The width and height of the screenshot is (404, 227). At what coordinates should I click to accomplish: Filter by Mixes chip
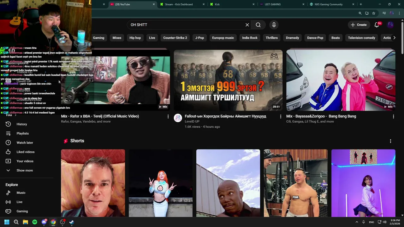click(117, 38)
